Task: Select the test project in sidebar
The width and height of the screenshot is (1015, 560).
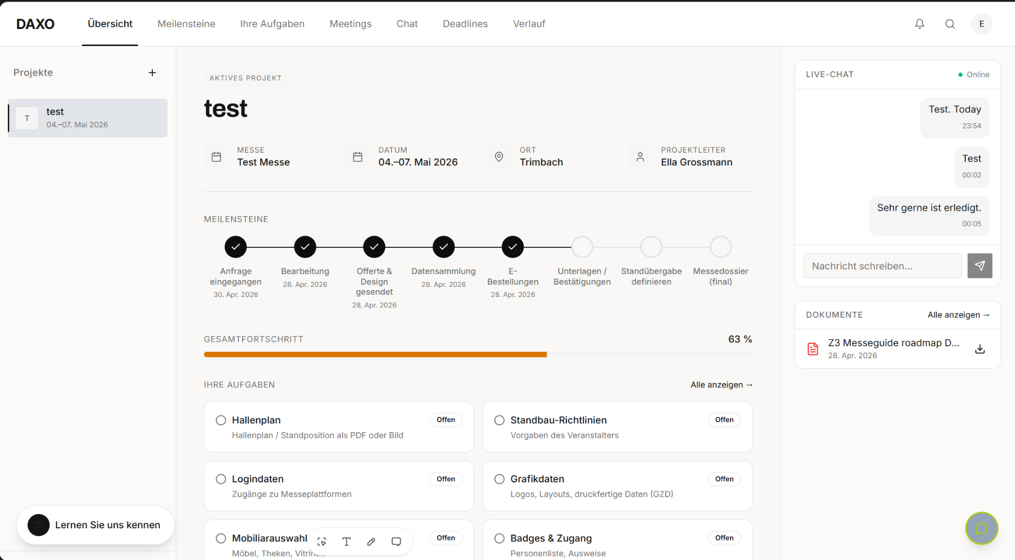Action: coord(88,118)
